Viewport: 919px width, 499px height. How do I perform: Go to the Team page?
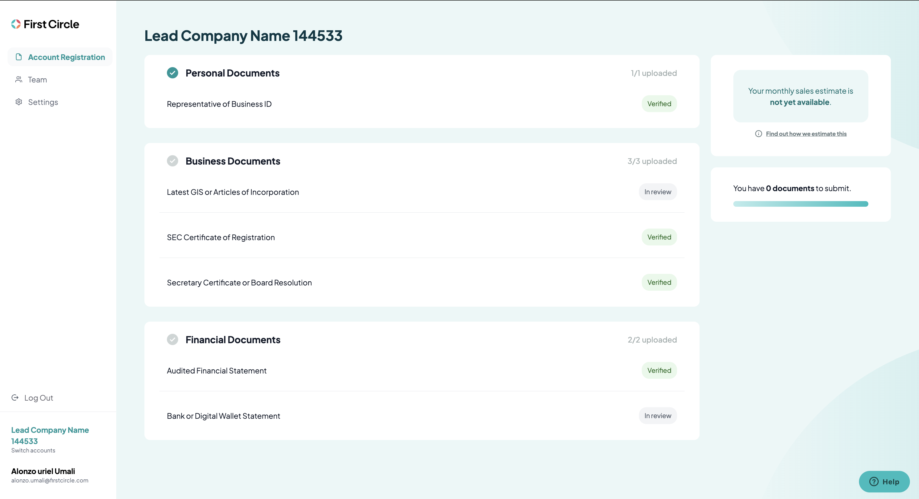tap(37, 80)
